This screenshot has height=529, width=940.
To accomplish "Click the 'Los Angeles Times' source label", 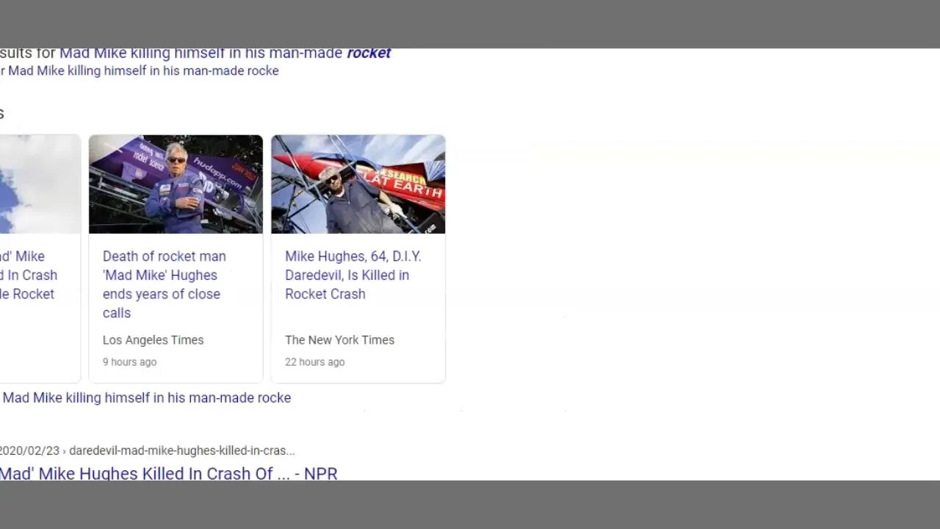I will (x=153, y=339).
